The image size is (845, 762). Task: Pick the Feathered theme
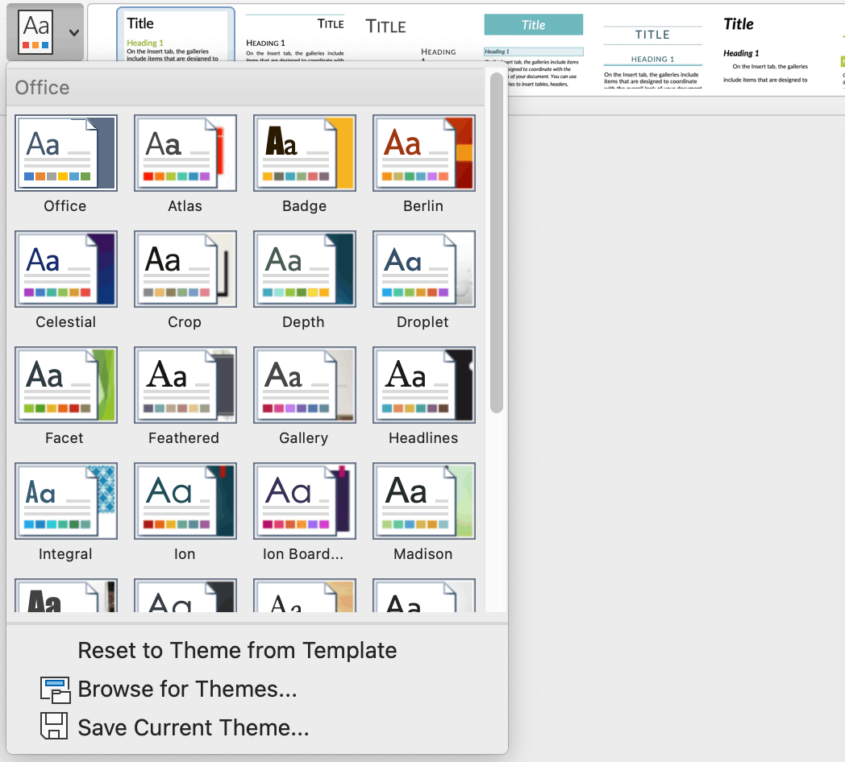185,385
